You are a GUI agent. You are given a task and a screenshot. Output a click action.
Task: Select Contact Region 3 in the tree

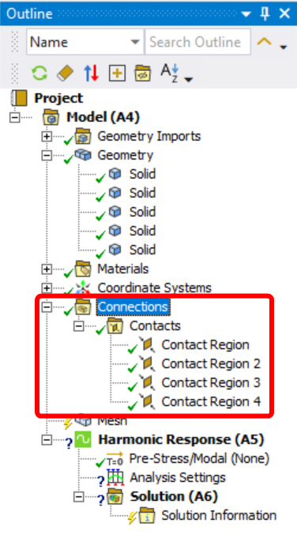(211, 382)
